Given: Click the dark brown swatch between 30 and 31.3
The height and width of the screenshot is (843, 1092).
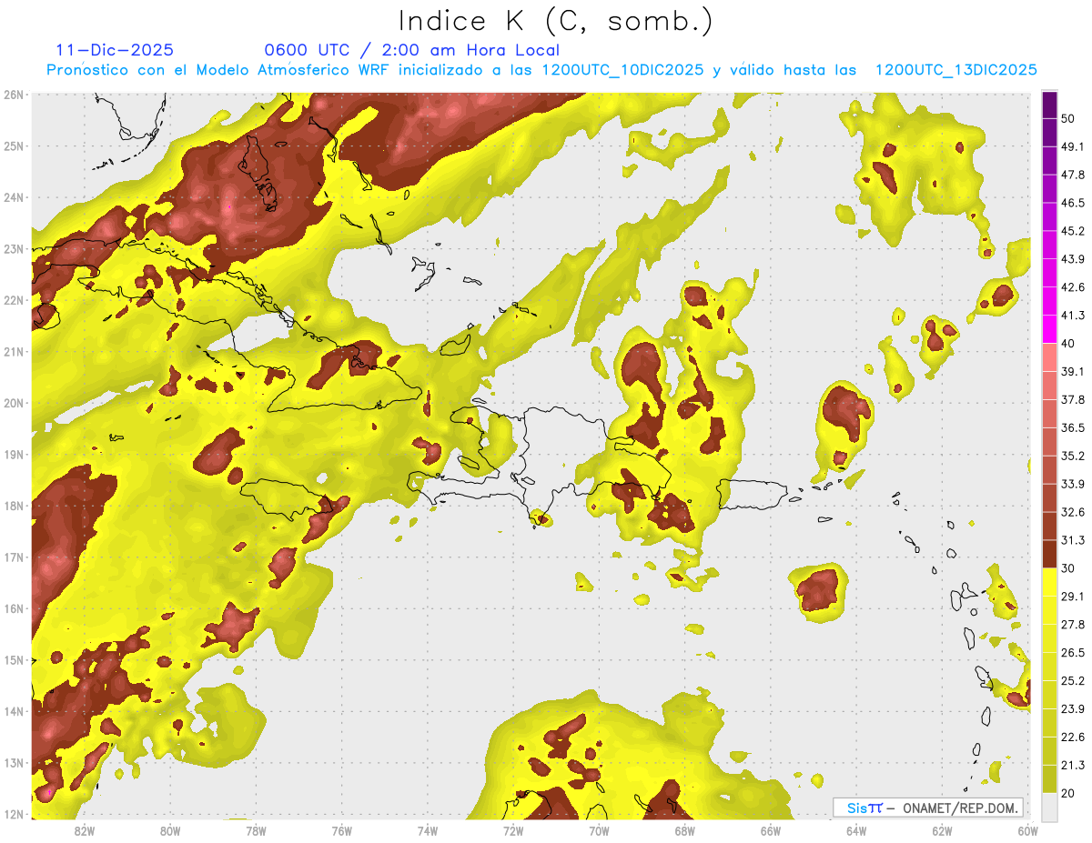Looking at the screenshot, I should (1049, 554).
